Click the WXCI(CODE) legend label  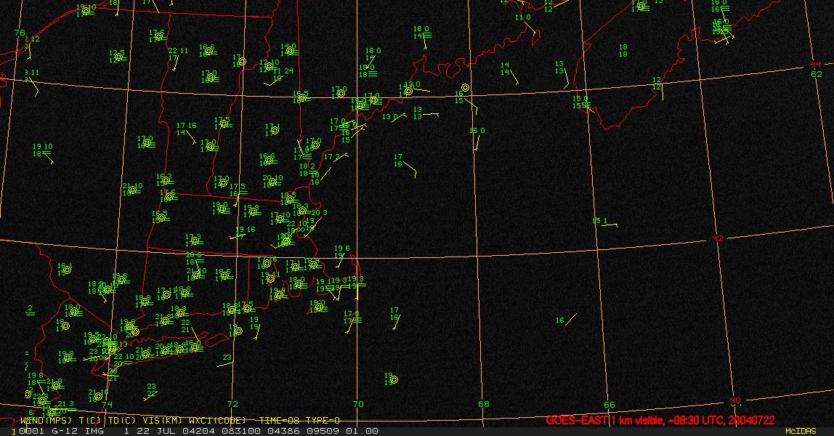[217, 421]
